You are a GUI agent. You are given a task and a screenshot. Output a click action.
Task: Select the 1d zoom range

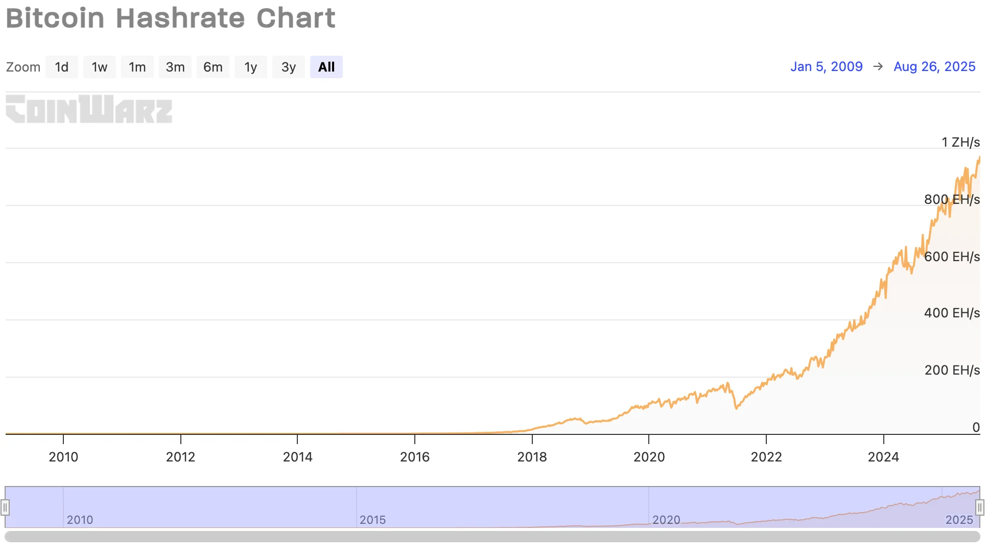tap(62, 67)
